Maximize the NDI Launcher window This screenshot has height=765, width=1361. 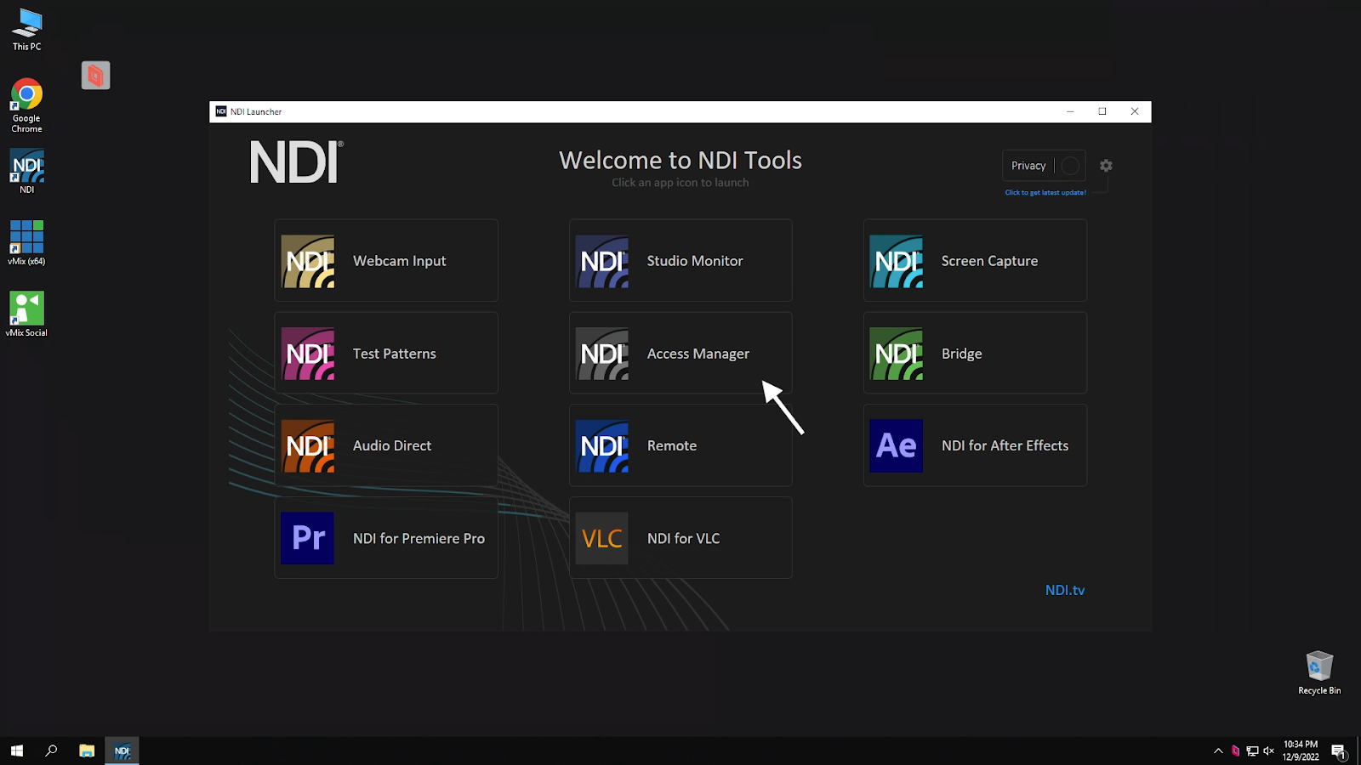(1102, 111)
